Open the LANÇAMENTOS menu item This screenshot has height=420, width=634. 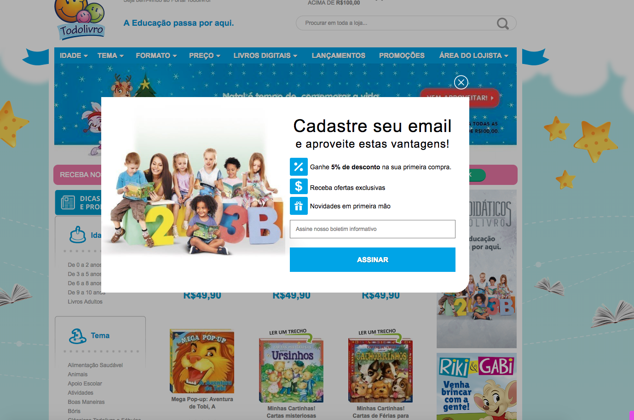click(339, 56)
